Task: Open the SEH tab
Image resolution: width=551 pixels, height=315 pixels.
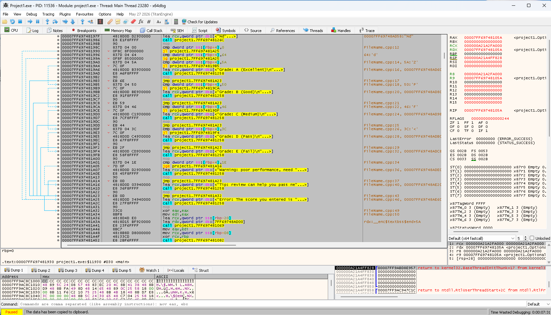Action: click(177, 30)
